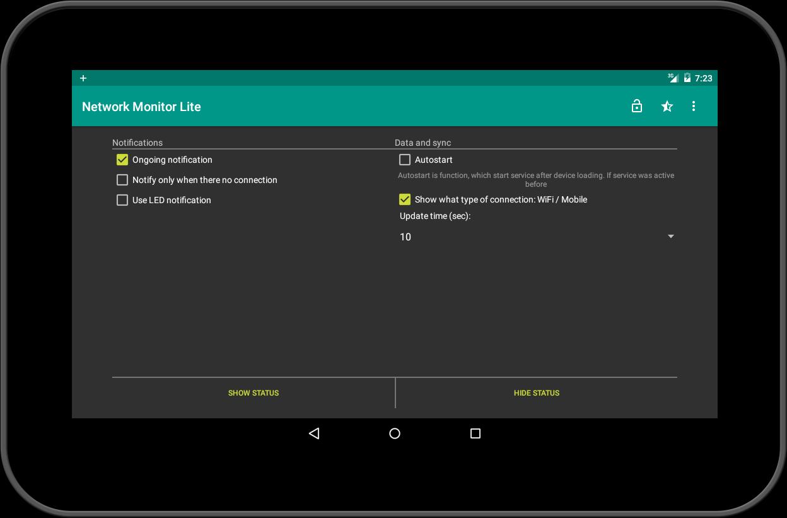Open the three-dot overflow menu
Viewport: 787px width, 518px height.
point(694,106)
